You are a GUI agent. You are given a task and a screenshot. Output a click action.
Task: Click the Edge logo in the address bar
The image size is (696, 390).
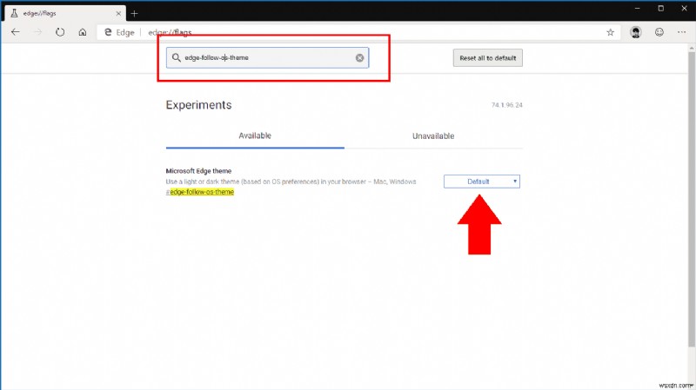point(108,32)
